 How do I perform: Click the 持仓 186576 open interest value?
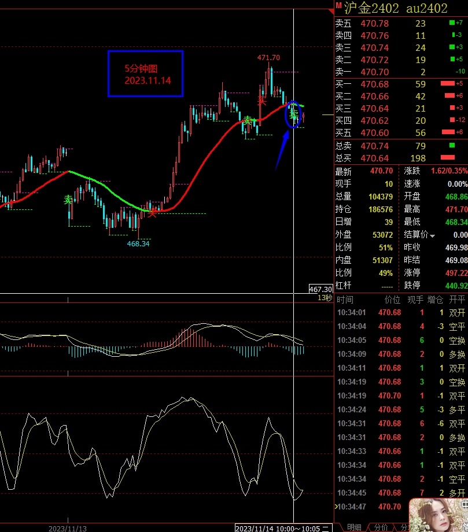click(x=381, y=210)
